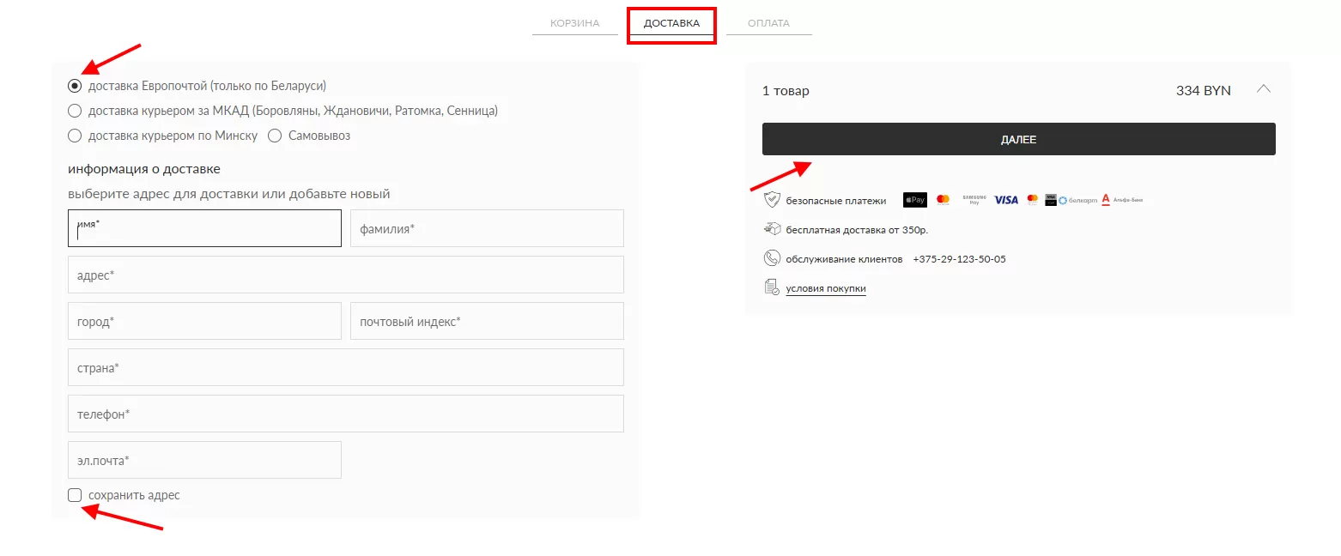Viewport: 1341px width, 556px height.
Task: Select Europochta delivery radio button
Action: click(x=75, y=86)
